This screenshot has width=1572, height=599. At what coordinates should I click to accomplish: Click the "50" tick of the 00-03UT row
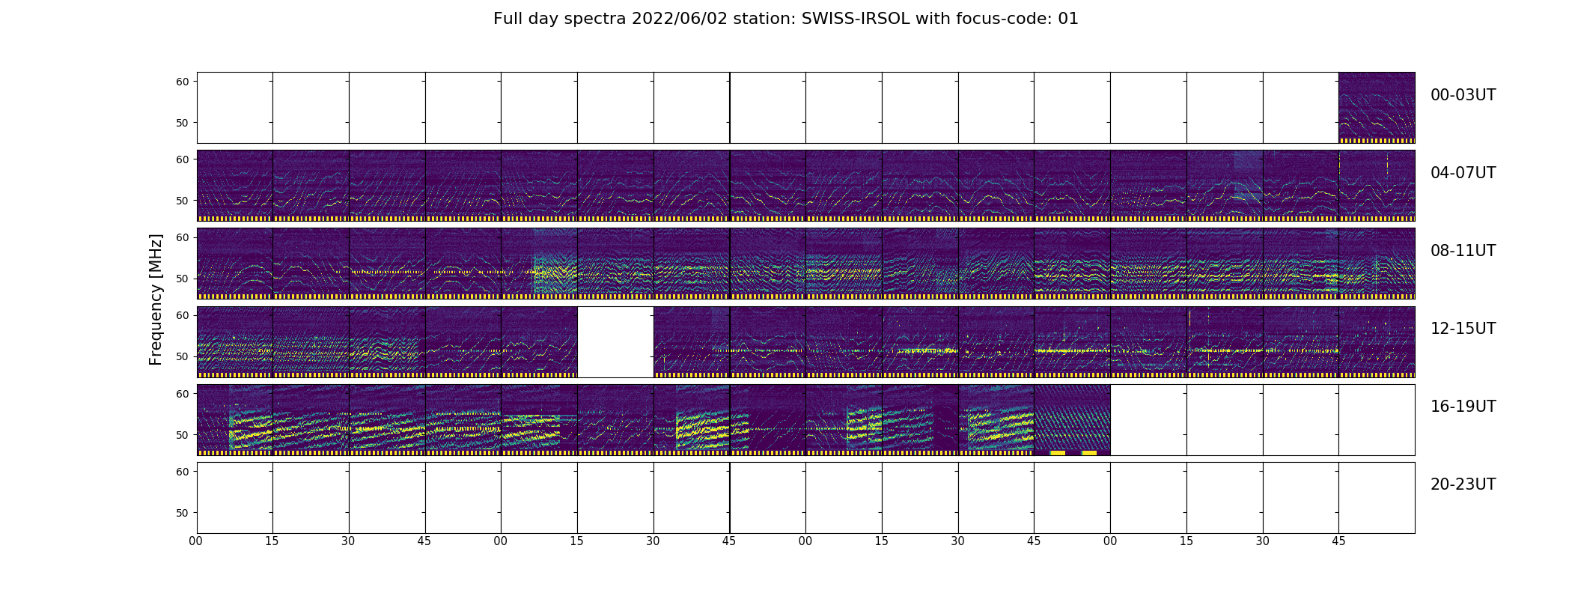pos(183,123)
